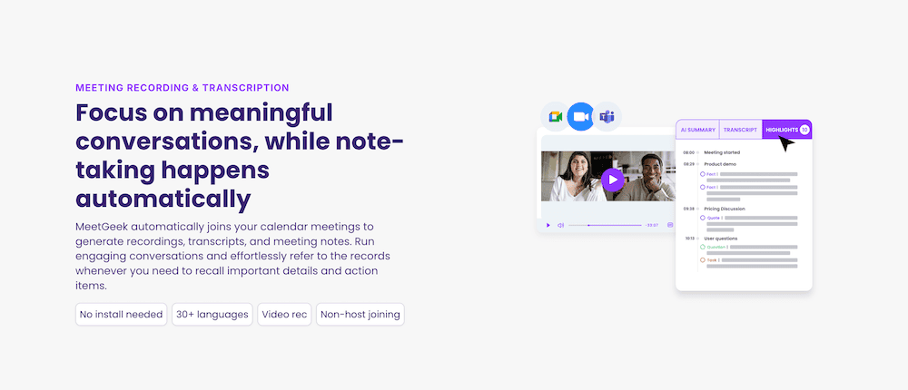908x390 pixels.
Task: Click the video thumbnail of two people
Action: click(x=608, y=176)
